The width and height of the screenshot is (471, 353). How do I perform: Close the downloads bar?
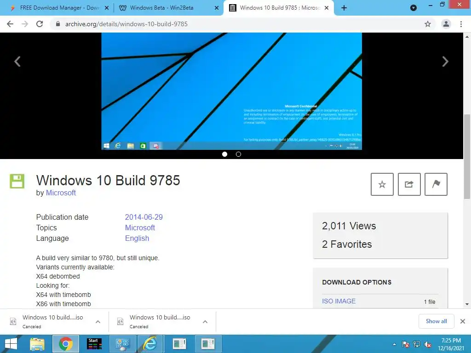coord(463,321)
